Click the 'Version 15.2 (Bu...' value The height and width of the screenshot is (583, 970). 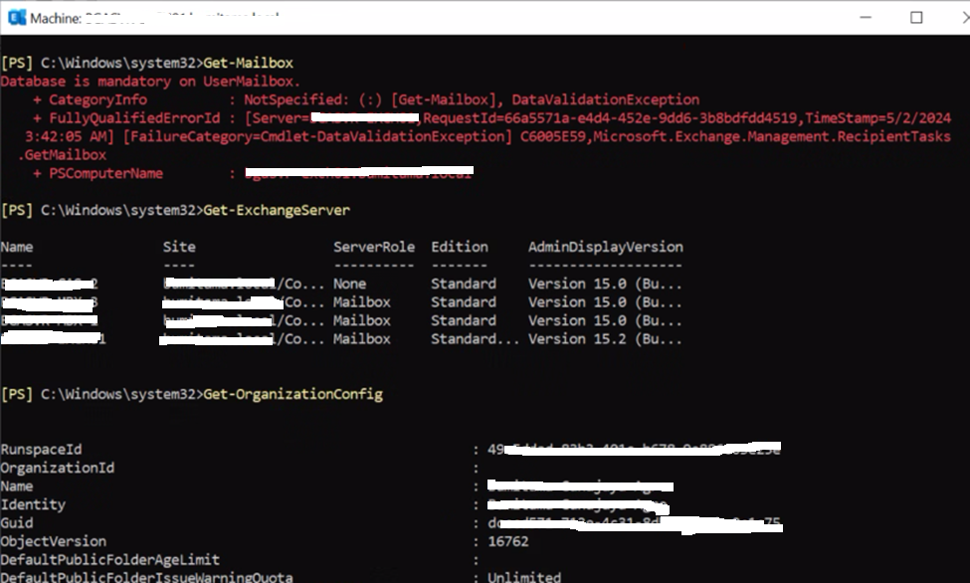(605, 339)
